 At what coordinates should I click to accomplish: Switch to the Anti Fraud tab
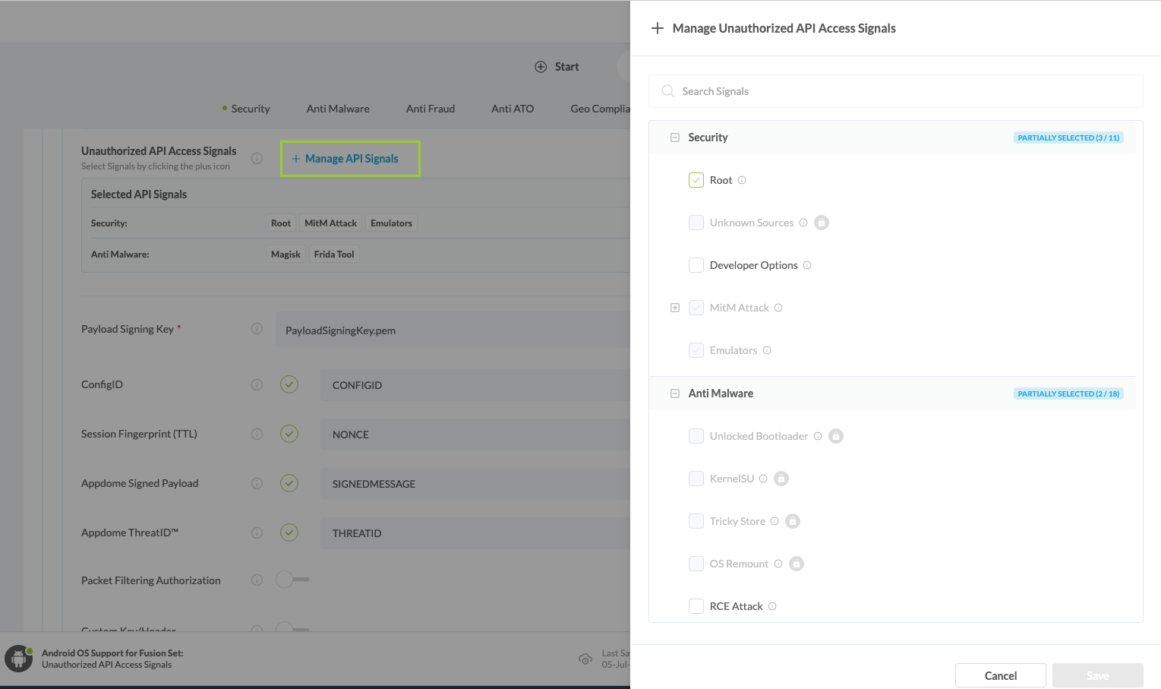[431, 109]
